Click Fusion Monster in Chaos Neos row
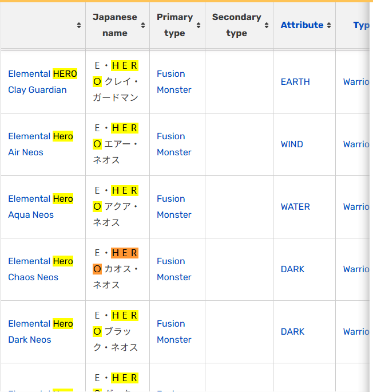 tap(174, 269)
